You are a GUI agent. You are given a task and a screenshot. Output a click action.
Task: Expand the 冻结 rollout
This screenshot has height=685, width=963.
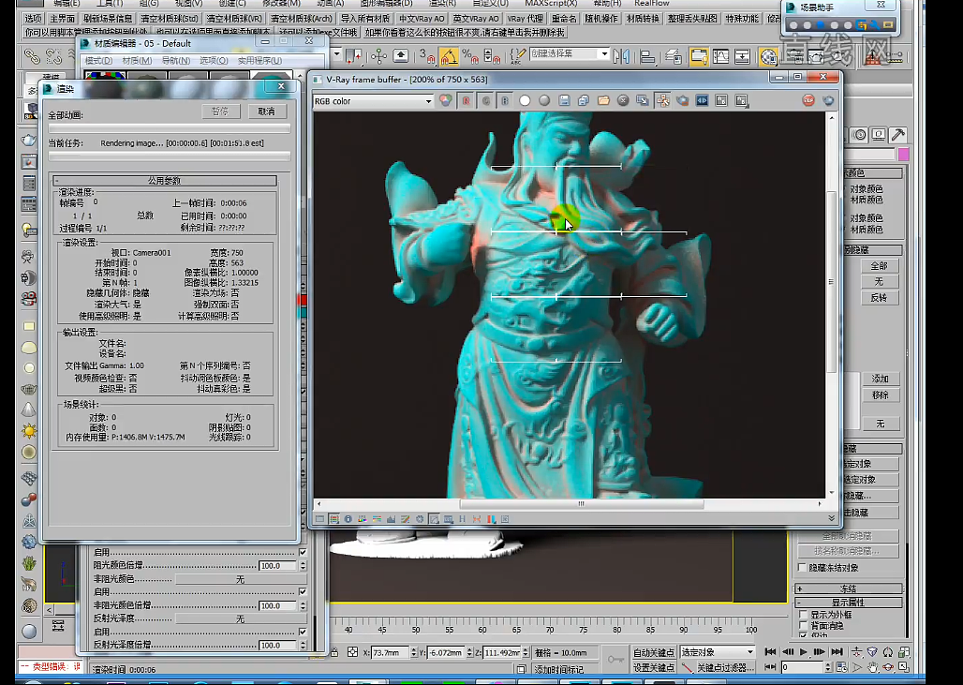click(850, 588)
